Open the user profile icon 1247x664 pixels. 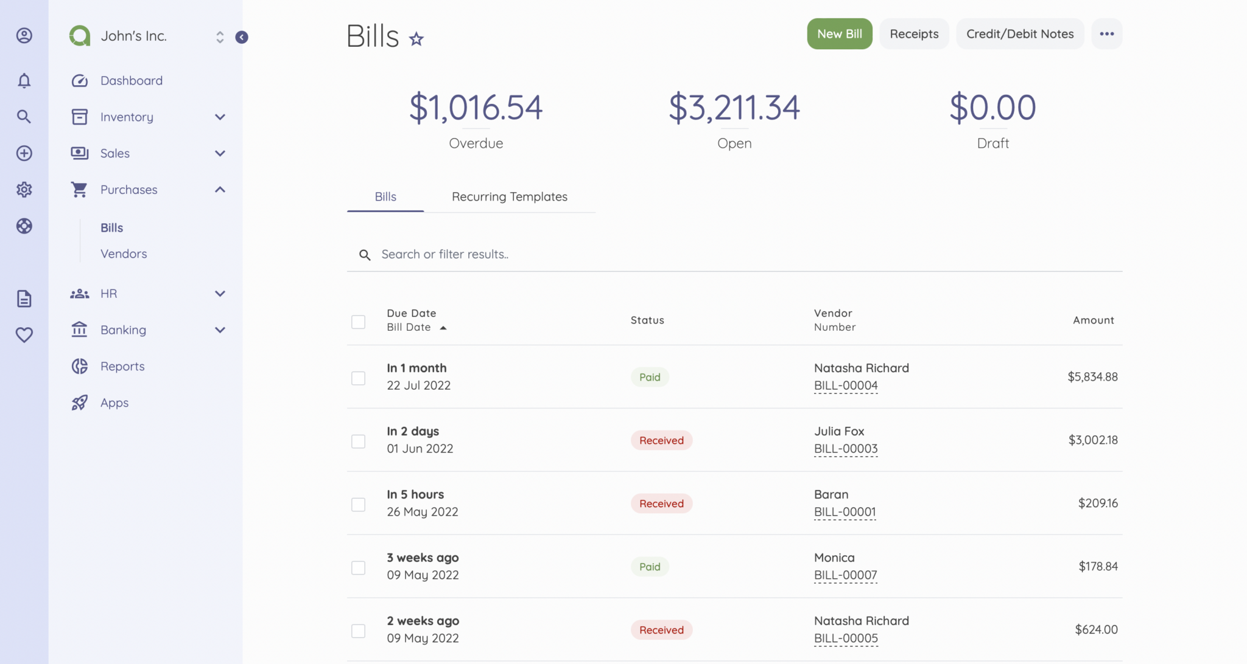[24, 36]
